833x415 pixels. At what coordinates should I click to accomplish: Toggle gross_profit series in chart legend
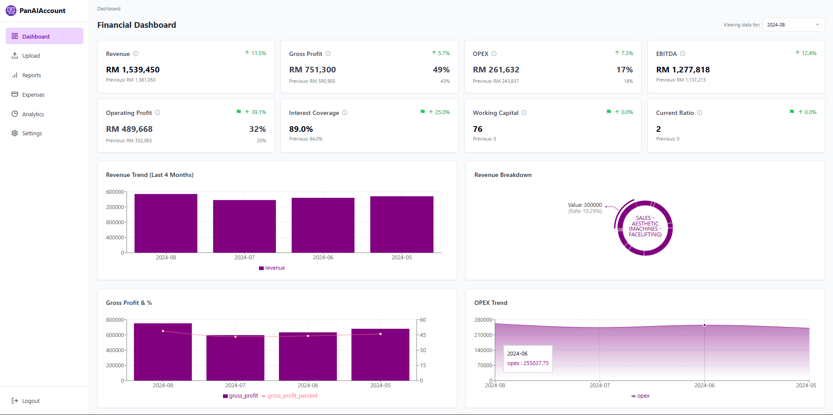[240, 396]
